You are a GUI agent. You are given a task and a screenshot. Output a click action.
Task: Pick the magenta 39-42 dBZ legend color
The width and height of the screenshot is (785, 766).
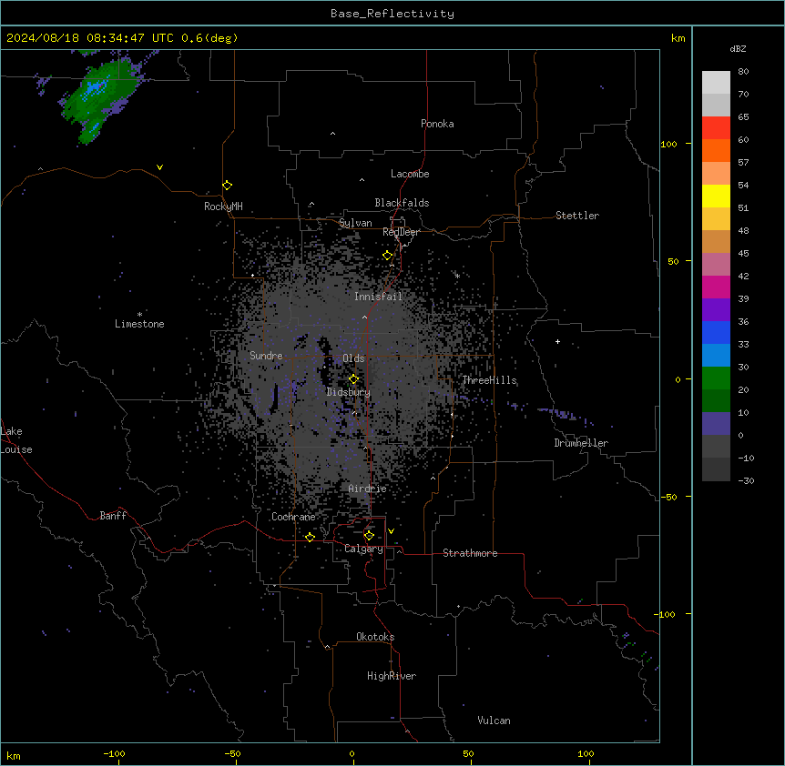(716, 287)
